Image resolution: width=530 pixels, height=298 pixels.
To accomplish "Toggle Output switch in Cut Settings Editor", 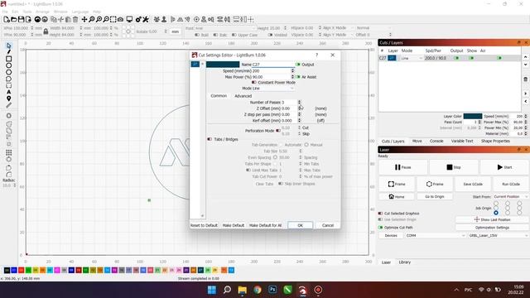I will tap(298, 65).
